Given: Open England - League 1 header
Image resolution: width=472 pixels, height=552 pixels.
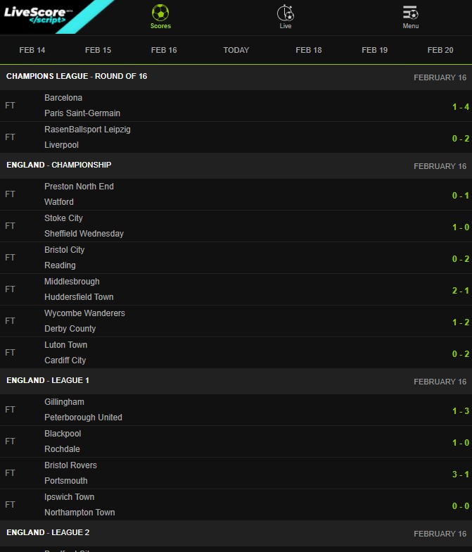Looking at the screenshot, I should point(48,380).
